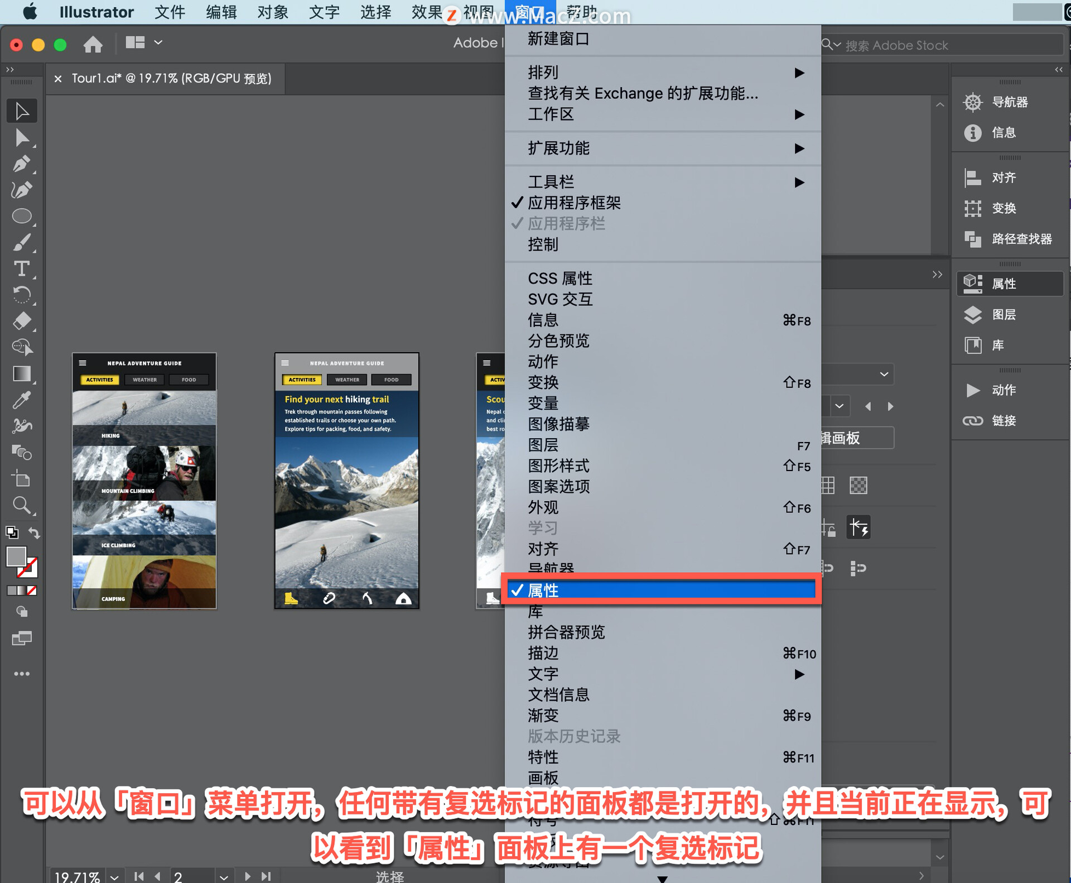Expand the 文字 submenu in Window menu
The width and height of the screenshot is (1071, 883).
click(662, 674)
